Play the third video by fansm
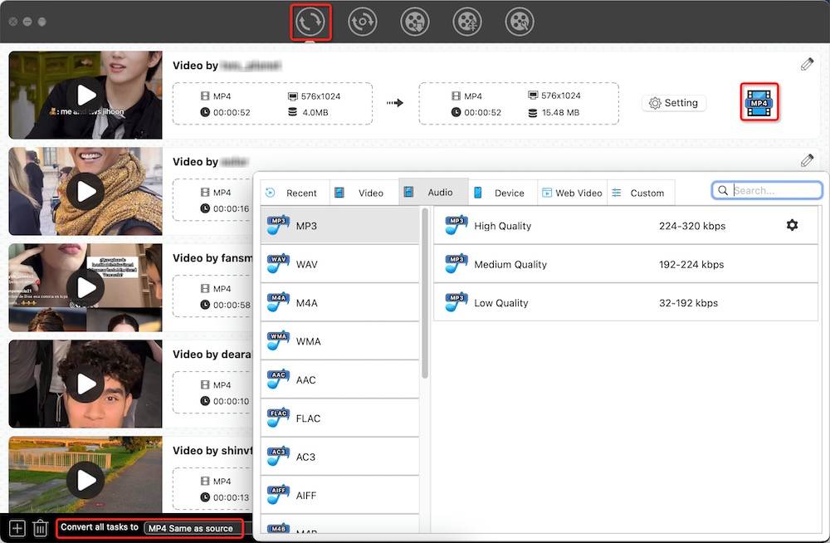The height and width of the screenshot is (543, 830). (85, 287)
